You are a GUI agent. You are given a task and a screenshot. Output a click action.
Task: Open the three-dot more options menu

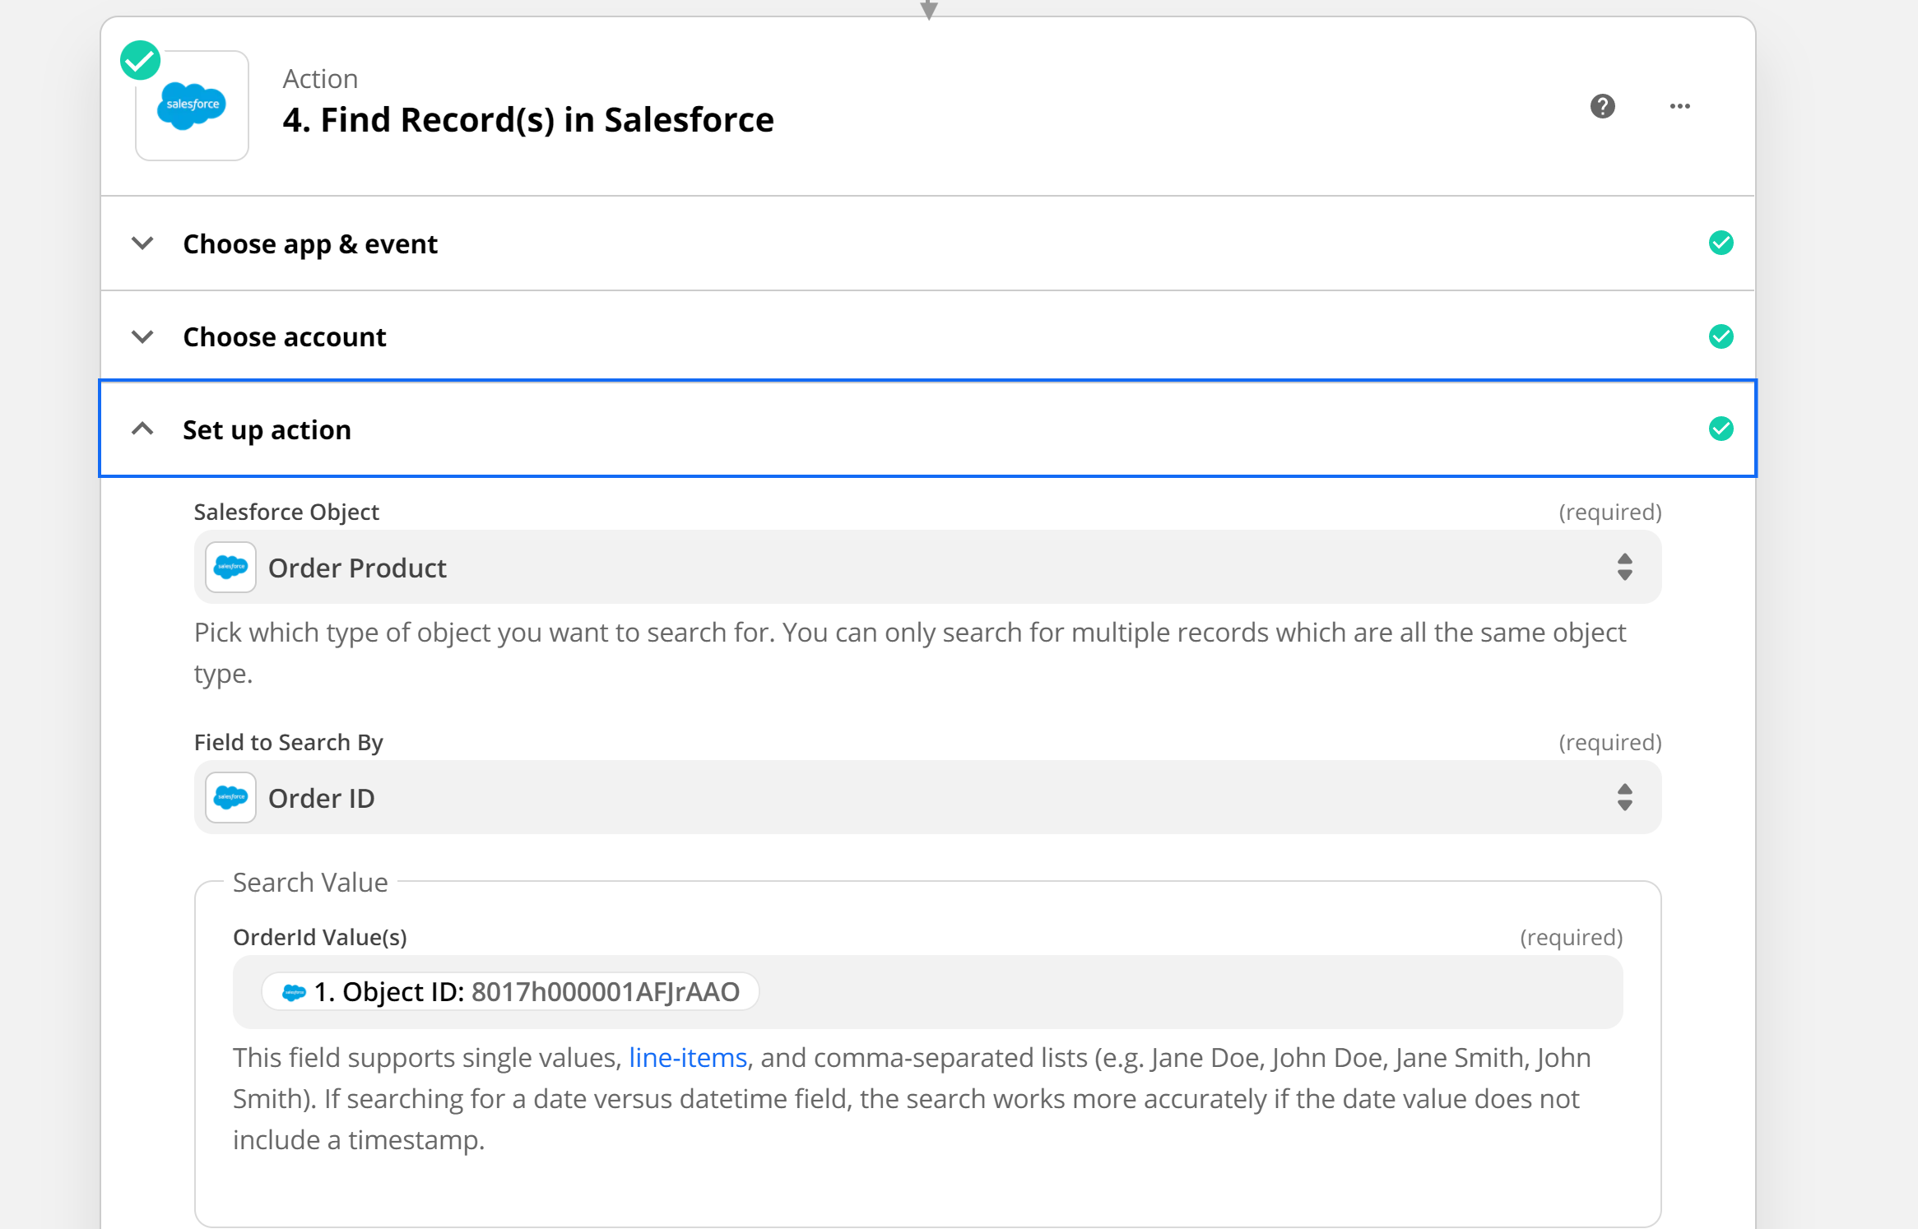click(x=1680, y=106)
